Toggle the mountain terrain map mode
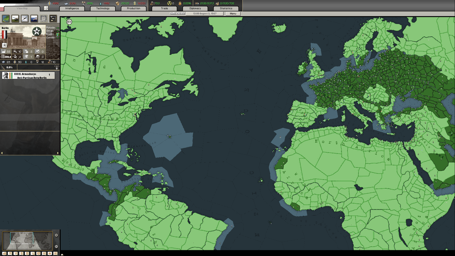Image resolution: width=455 pixels, height=256 pixels. click(4, 254)
